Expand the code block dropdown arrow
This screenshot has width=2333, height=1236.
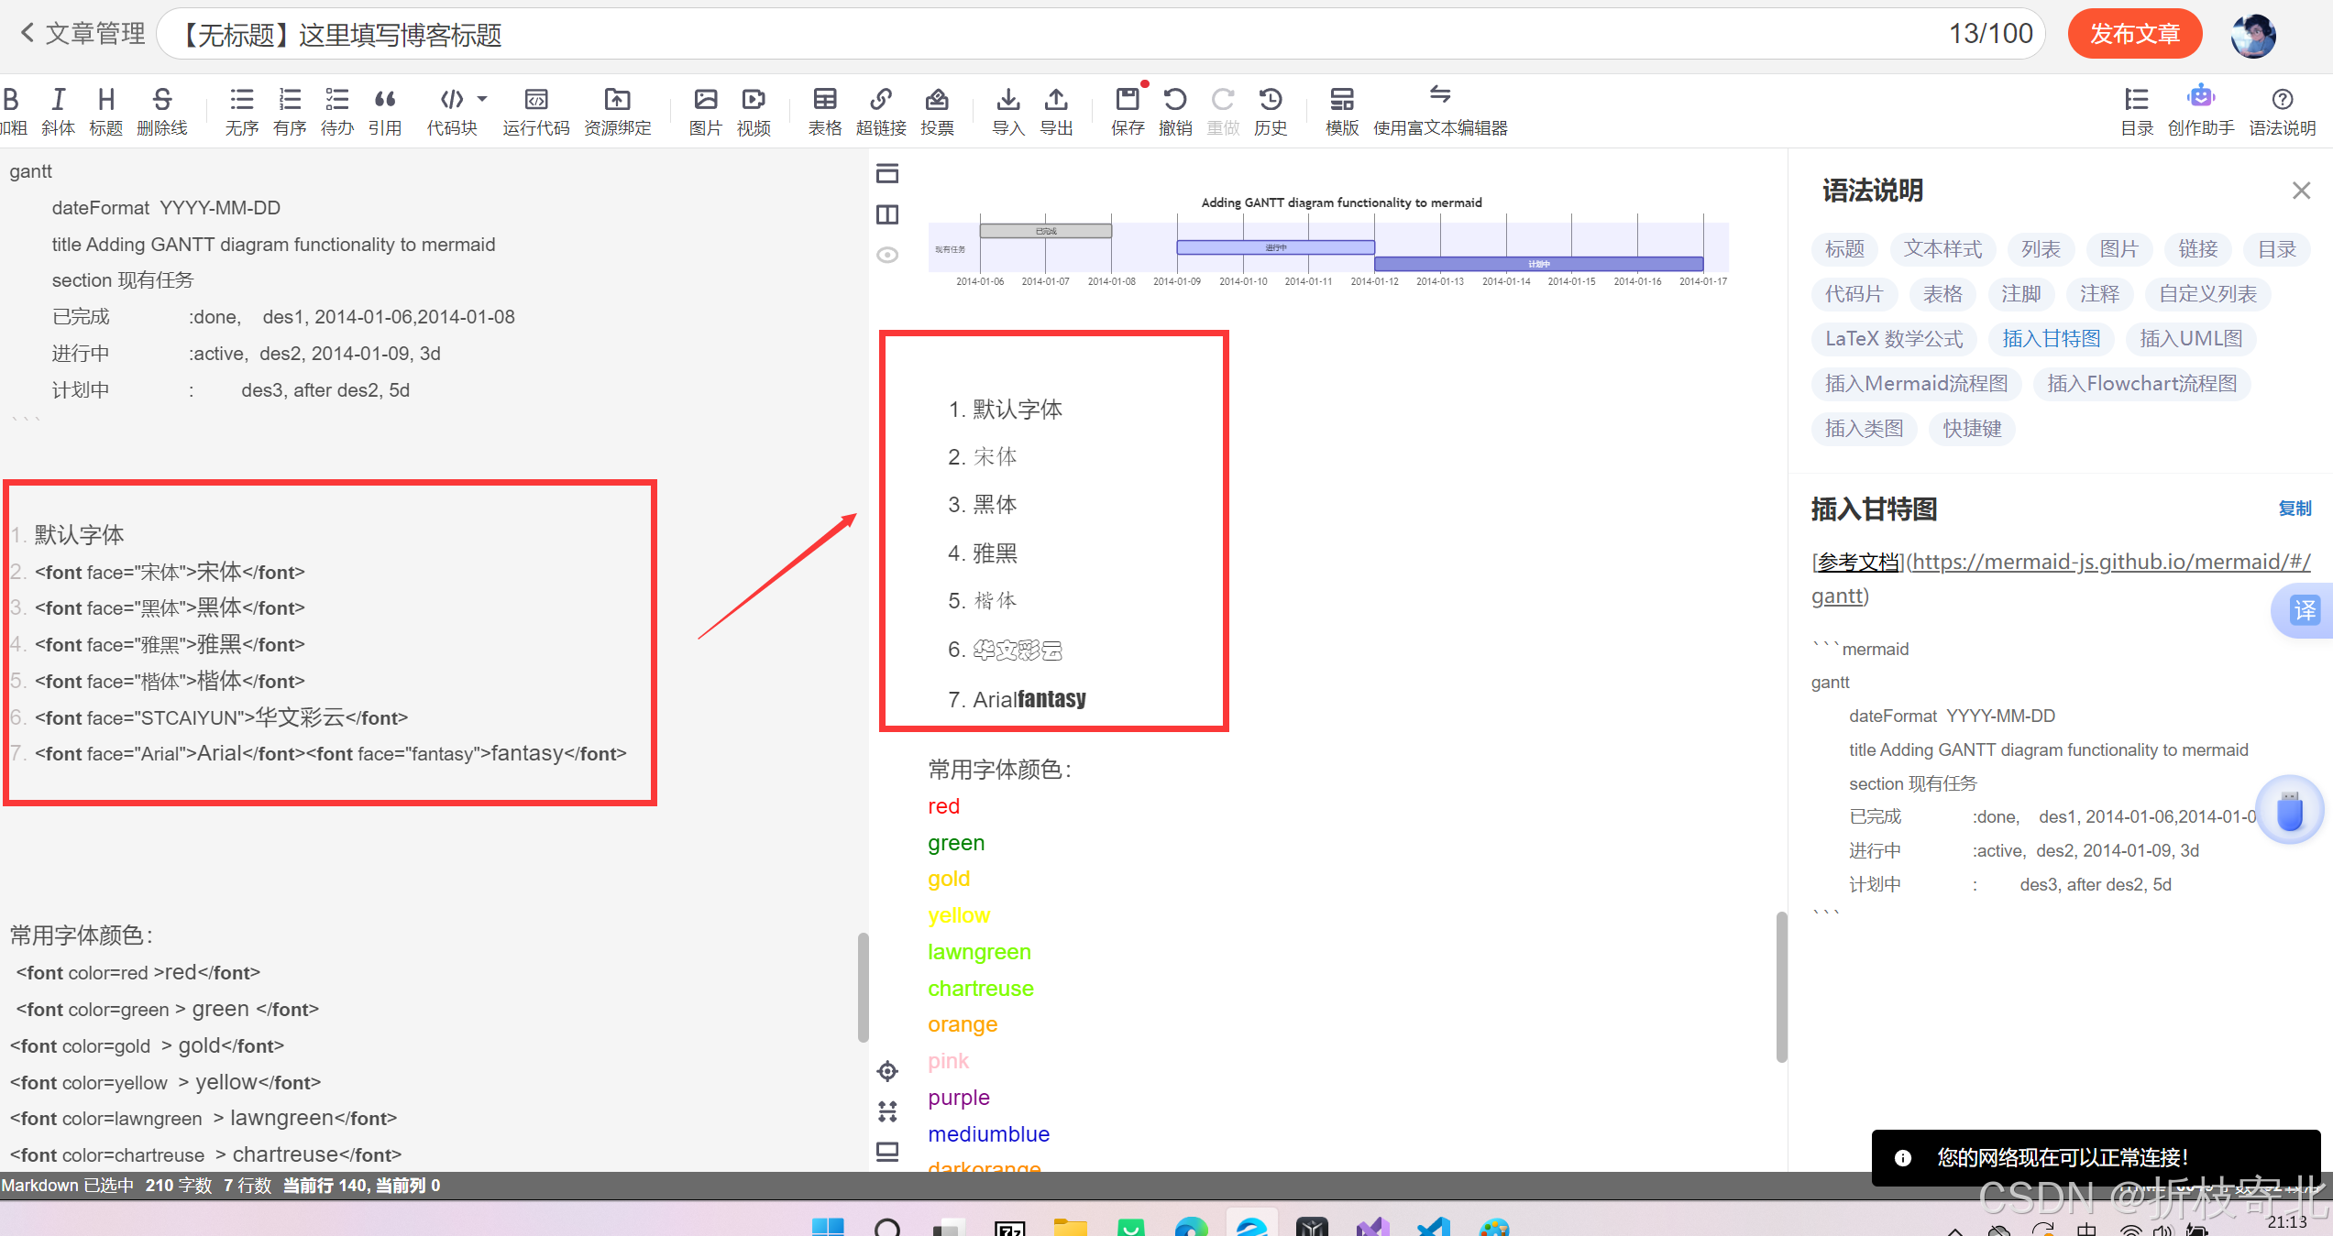(x=482, y=99)
